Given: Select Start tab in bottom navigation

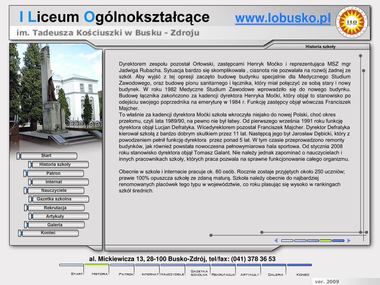Looking at the screenshot, I should [72, 270].
